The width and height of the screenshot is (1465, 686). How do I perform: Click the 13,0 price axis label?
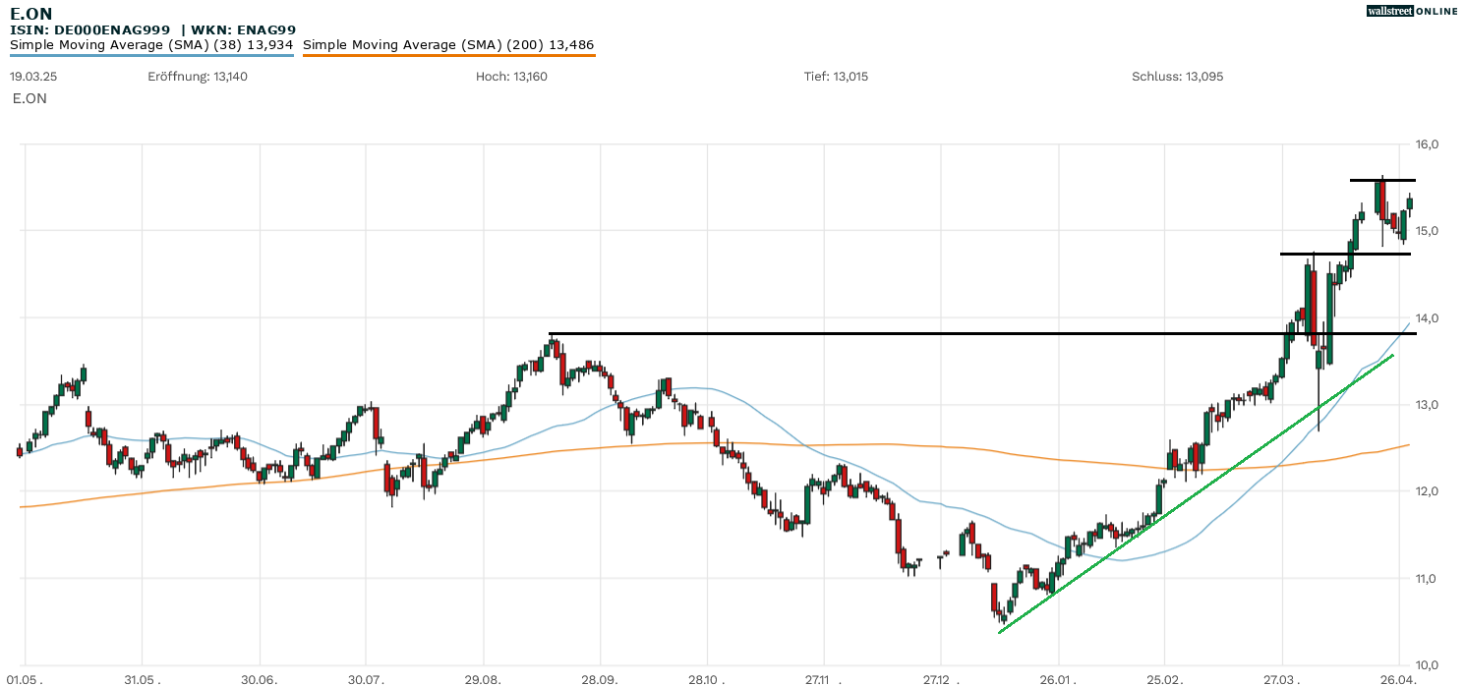[x=1428, y=405]
